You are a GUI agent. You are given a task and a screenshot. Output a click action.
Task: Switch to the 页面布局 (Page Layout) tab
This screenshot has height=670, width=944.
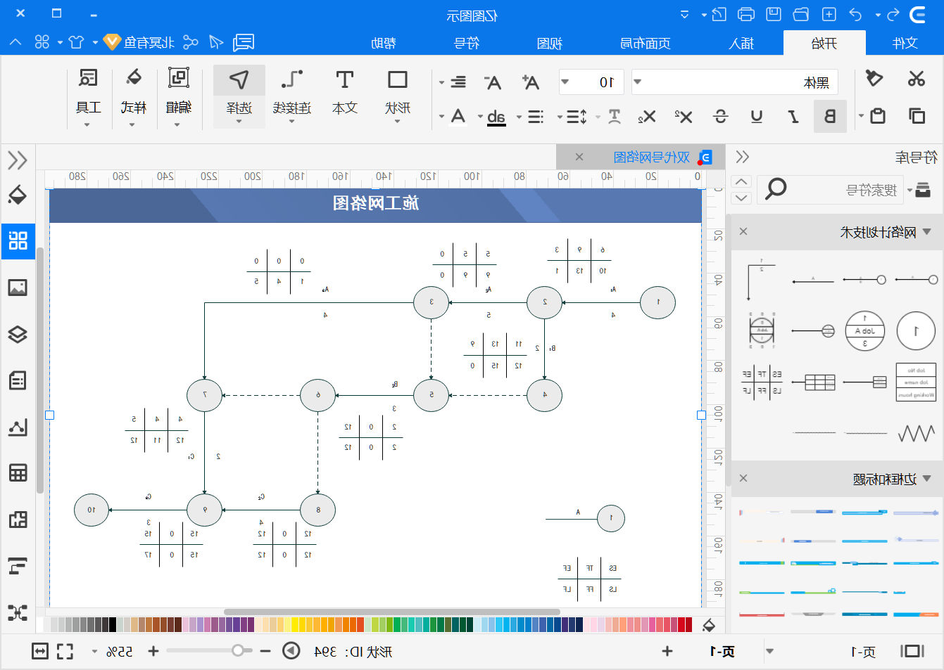point(645,43)
